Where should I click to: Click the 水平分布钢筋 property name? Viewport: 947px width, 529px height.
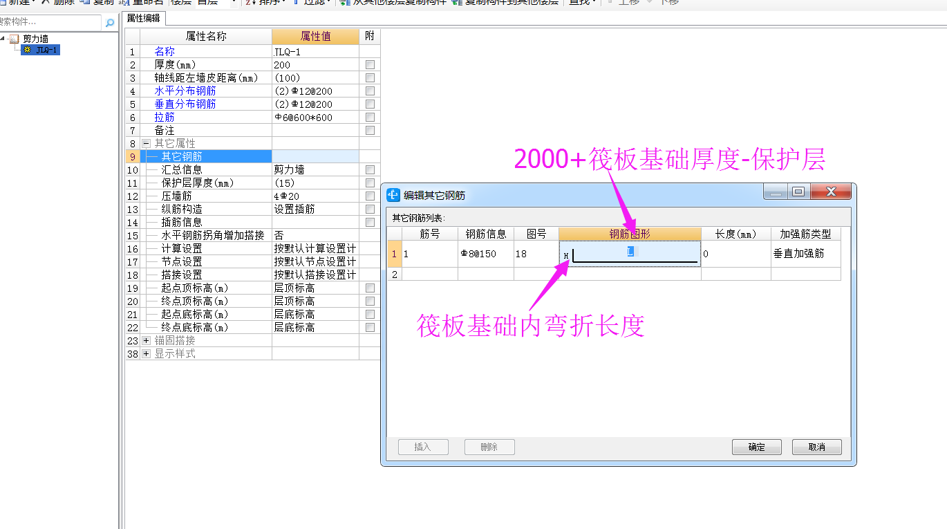click(185, 91)
